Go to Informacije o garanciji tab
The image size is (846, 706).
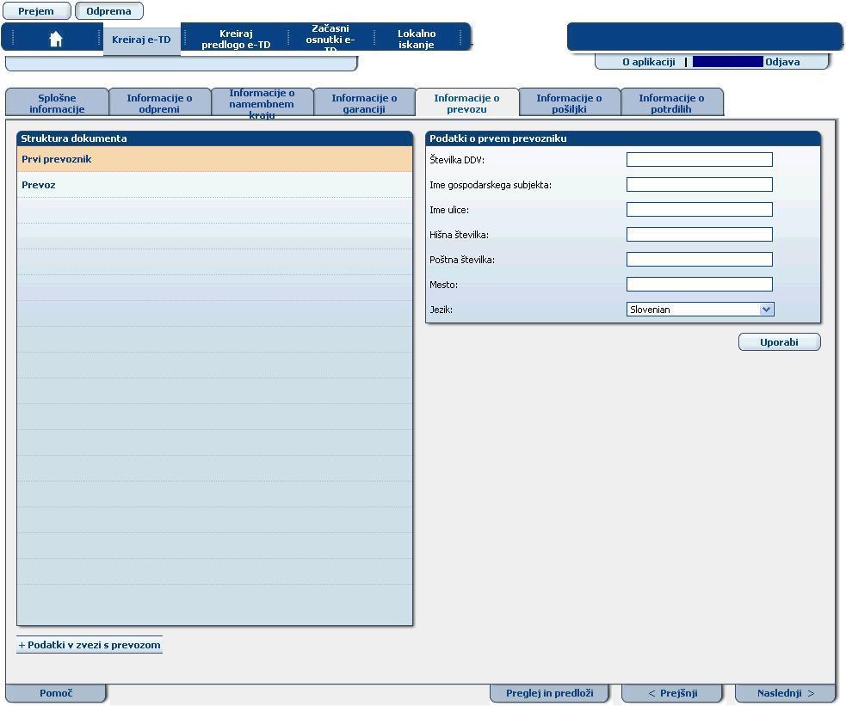[364, 103]
